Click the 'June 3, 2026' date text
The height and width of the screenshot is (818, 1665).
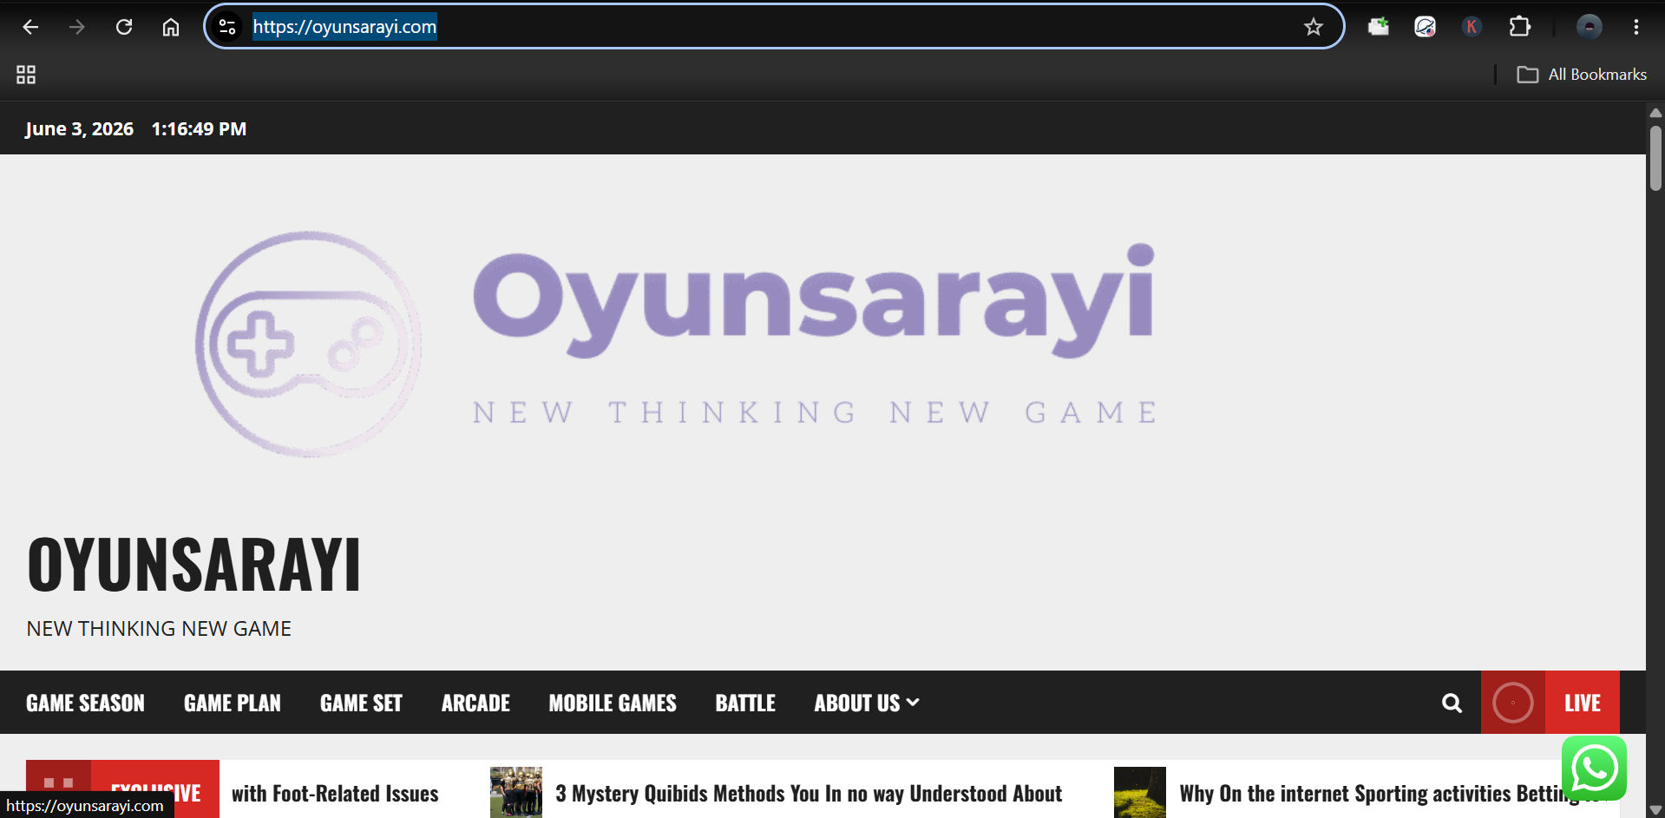(79, 129)
